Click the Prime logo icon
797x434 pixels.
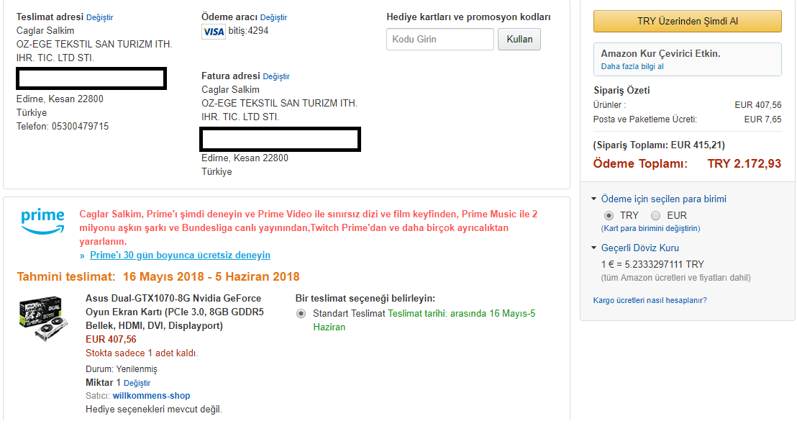click(42, 221)
